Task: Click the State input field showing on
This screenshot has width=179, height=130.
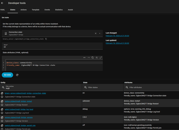Action: (52, 46)
